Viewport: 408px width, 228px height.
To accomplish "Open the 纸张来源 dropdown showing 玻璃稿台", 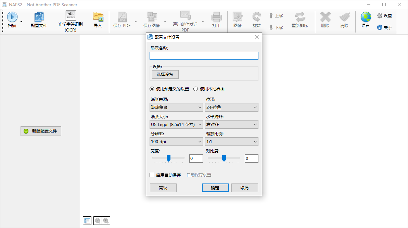I will click(176, 107).
